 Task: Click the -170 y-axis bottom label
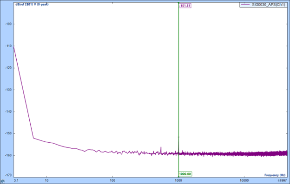[8, 175]
